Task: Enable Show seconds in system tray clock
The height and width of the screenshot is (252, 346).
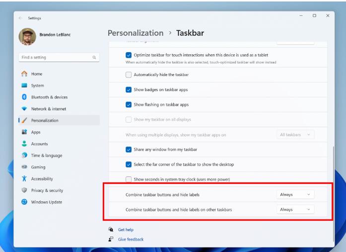Action: pyautogui.click(x=129, y=179)
